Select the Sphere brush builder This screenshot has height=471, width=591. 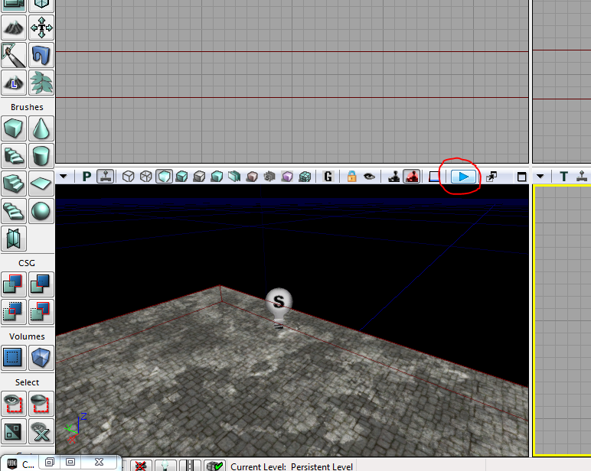[41, 210]
